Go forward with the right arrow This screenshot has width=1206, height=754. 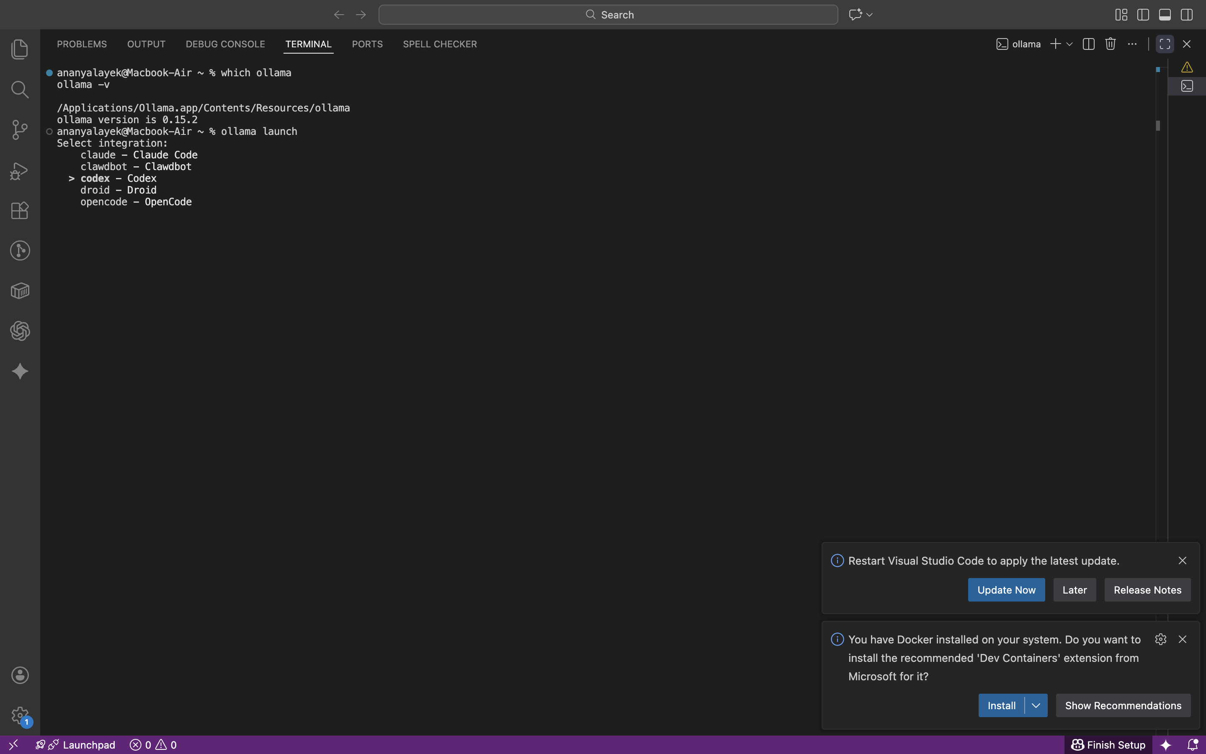(361, 15)
